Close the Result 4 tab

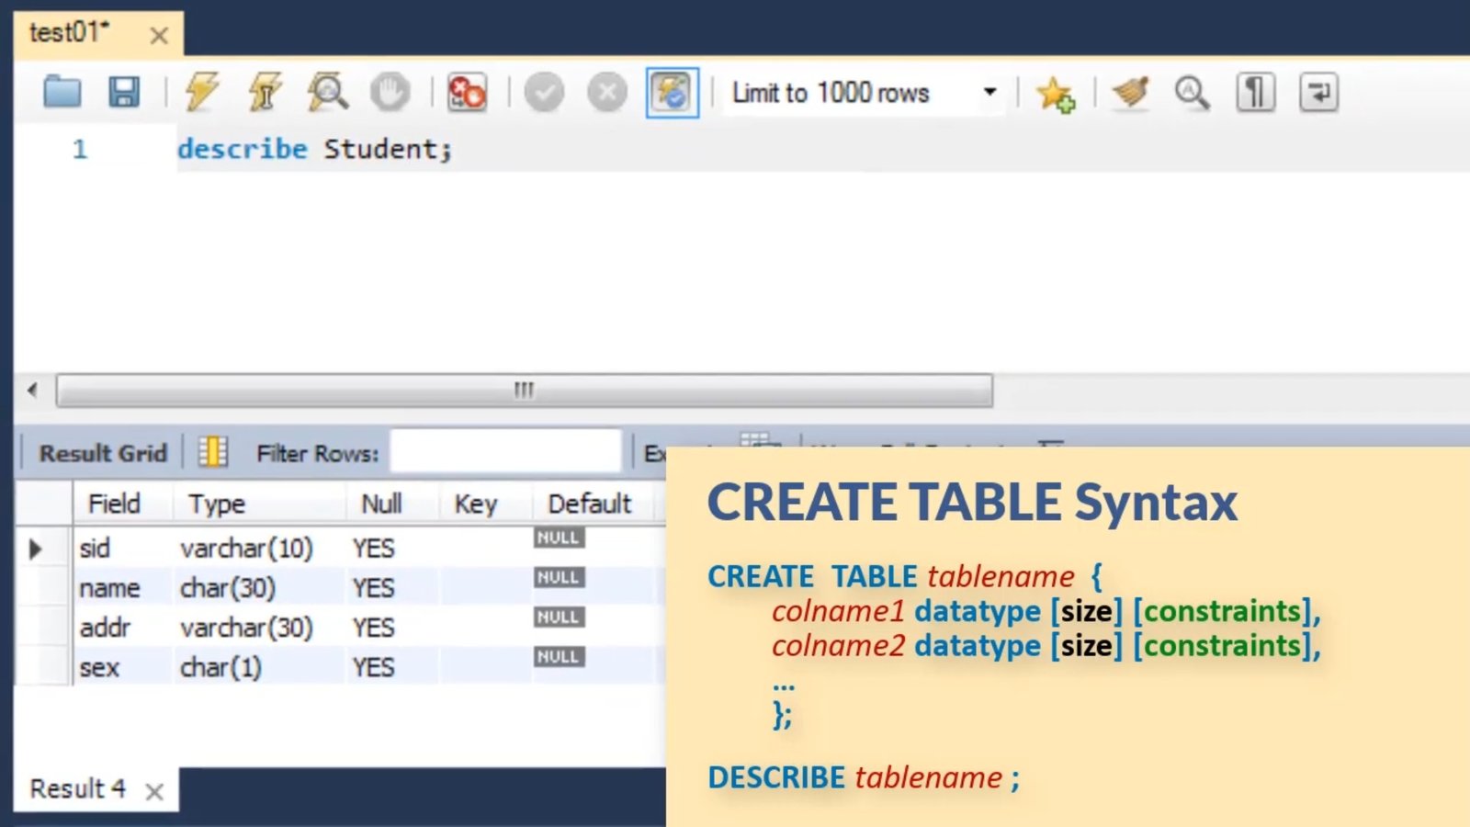(154, 791)
